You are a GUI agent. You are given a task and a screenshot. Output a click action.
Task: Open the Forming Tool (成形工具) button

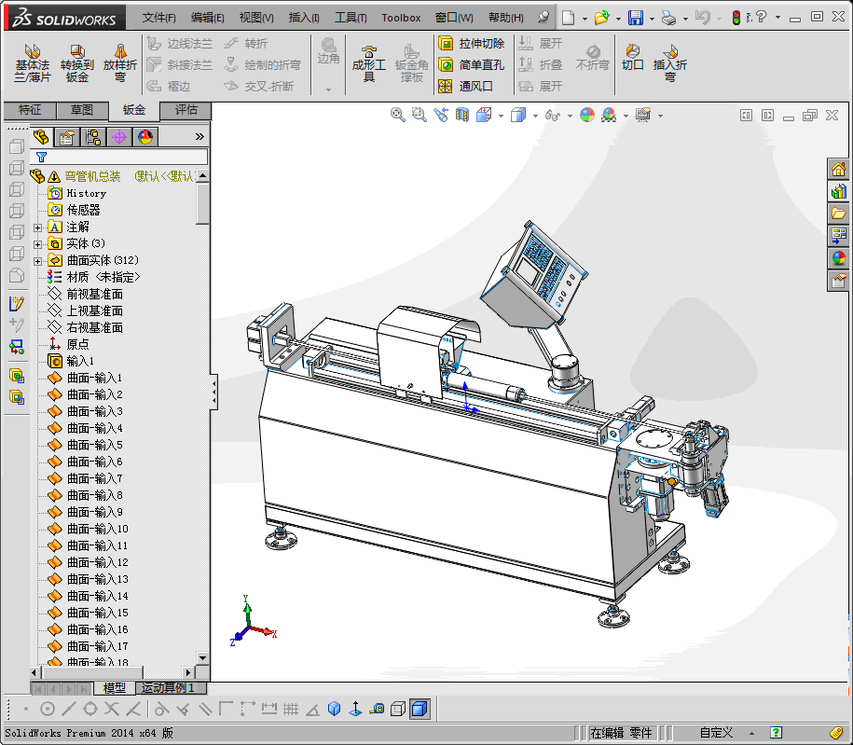[369, 63]
